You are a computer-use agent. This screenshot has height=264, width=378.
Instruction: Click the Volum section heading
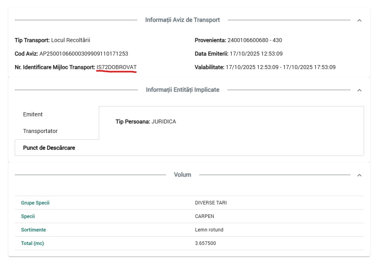pyautogui.click(x=182, y=175)
